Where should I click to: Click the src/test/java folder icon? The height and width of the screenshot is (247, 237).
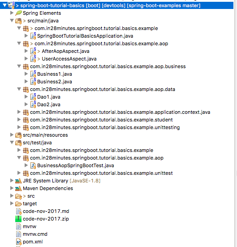pyautogui.click(x=18, y=143)
